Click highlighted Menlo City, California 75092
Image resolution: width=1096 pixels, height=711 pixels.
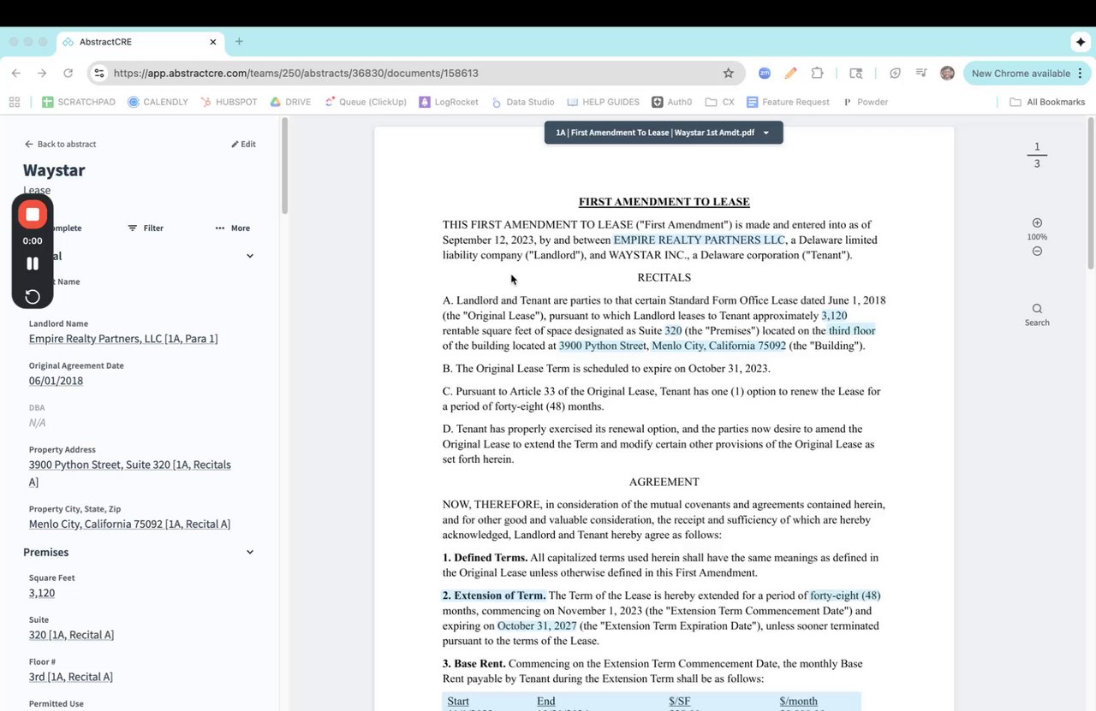[718, 346]
